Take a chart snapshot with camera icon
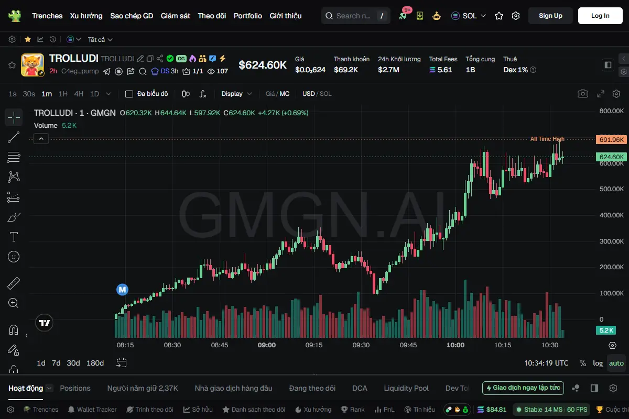The height and width of the screenshot is (419, 629). point(582,94)
